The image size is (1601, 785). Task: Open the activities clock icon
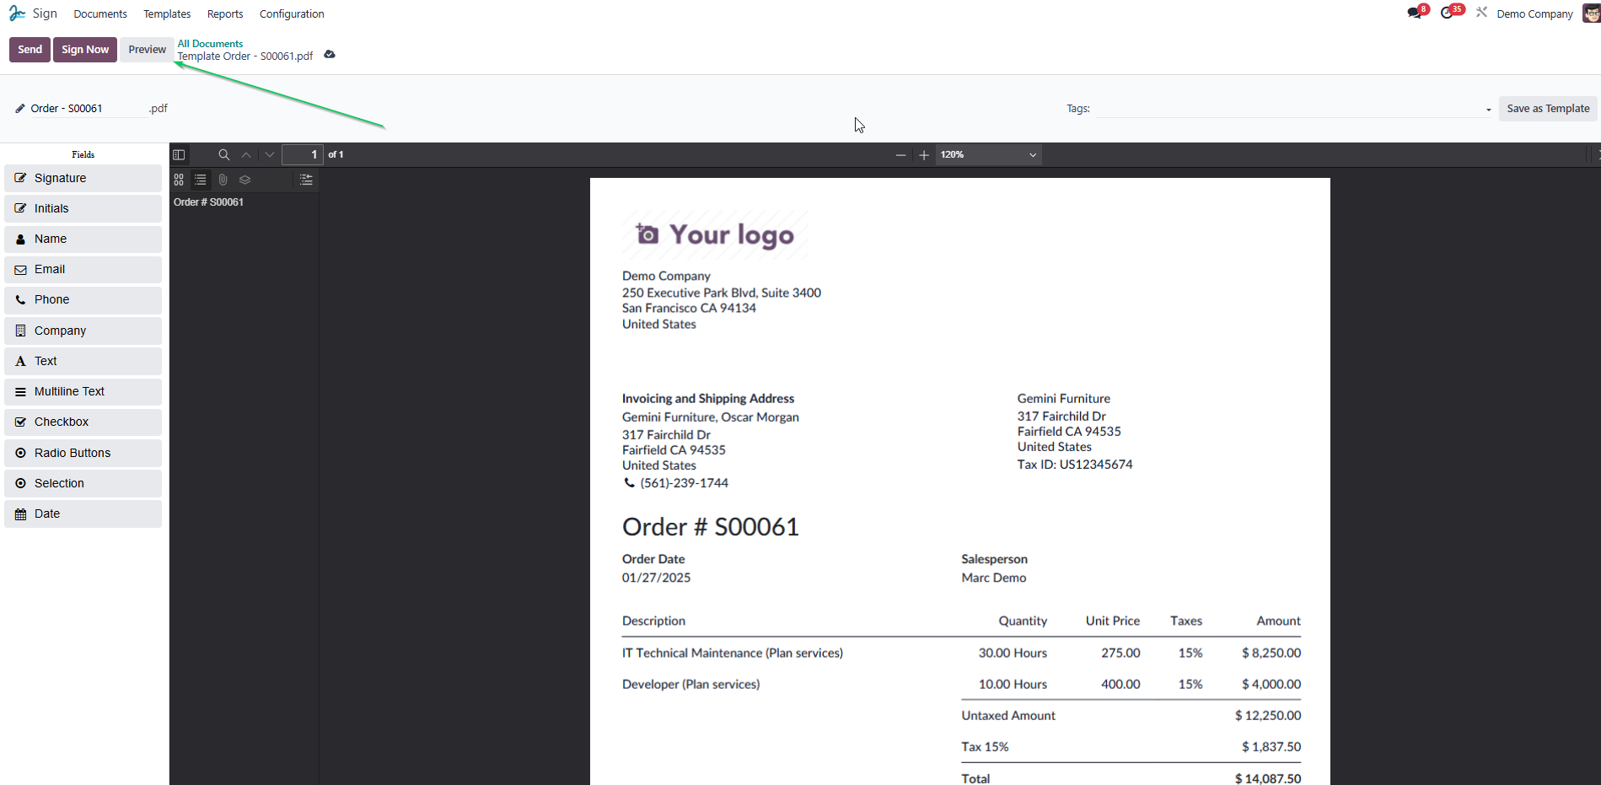[1448, 13]
